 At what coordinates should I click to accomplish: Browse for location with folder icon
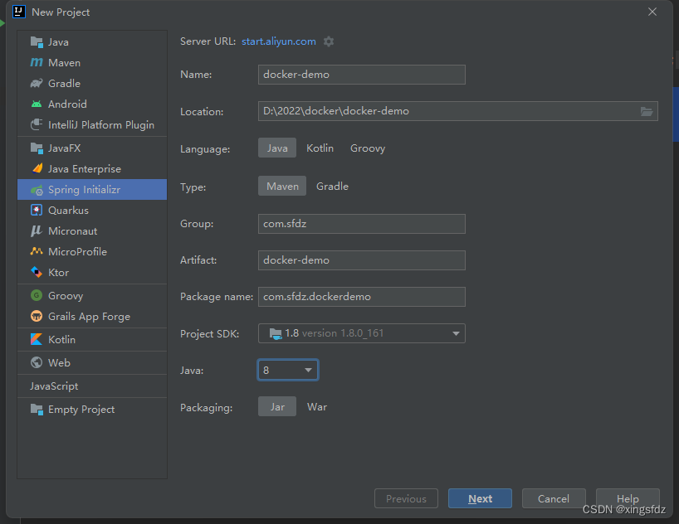(x=647, y=112)
